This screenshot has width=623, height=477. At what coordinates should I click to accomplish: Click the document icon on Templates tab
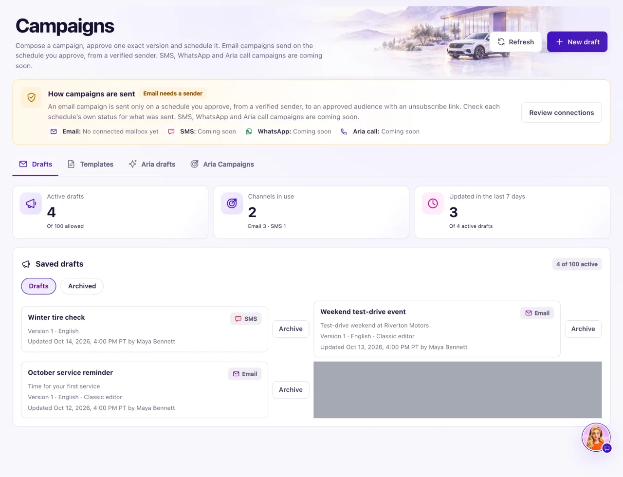[x=71, y=164]
